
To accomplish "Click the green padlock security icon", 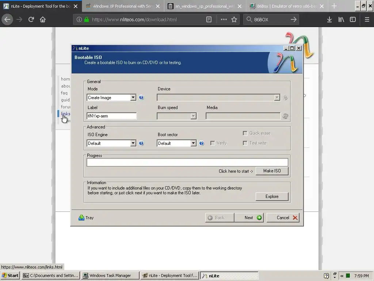I will [87, 20].
